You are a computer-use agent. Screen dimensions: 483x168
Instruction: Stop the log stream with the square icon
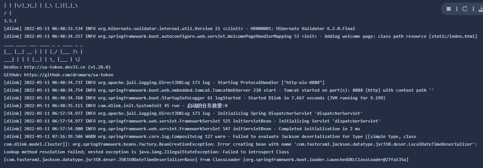[x=449, y=9]
